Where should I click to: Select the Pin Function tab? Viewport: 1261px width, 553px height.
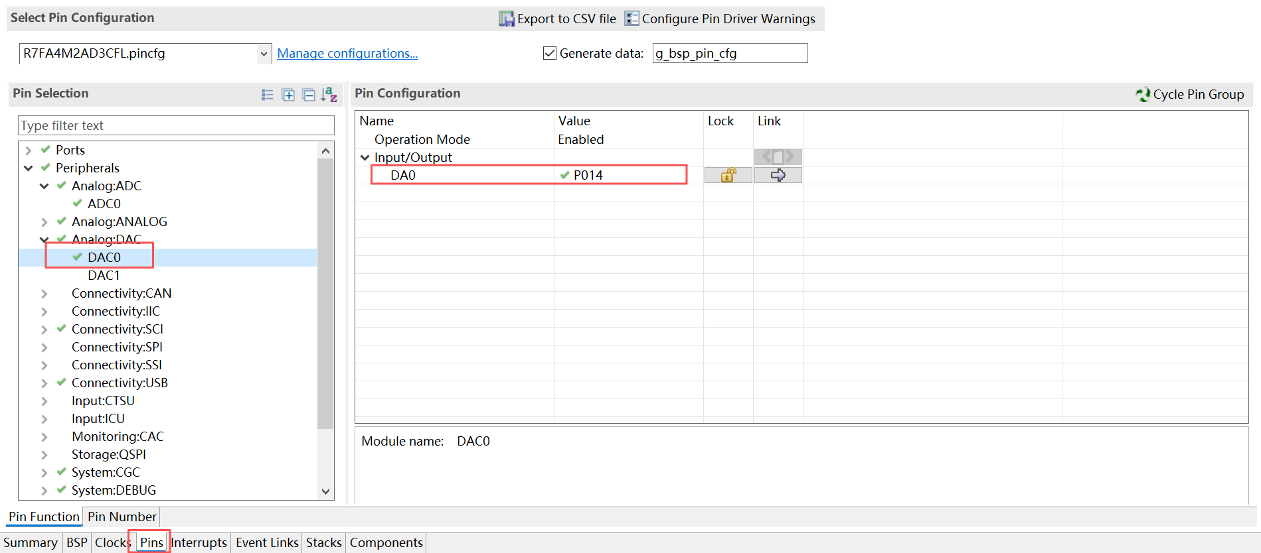[x=44, y=517]
